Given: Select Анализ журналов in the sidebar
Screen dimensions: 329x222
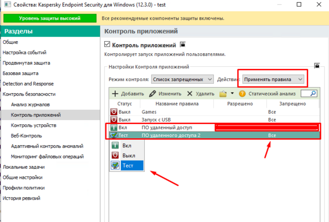Looking at the screenshot, I should [x=30, y=105].
